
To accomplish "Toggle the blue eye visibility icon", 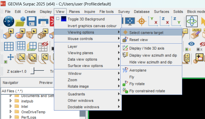I will [x=191, y=44].
